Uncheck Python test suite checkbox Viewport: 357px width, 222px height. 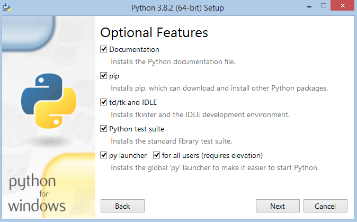(103, 129)
